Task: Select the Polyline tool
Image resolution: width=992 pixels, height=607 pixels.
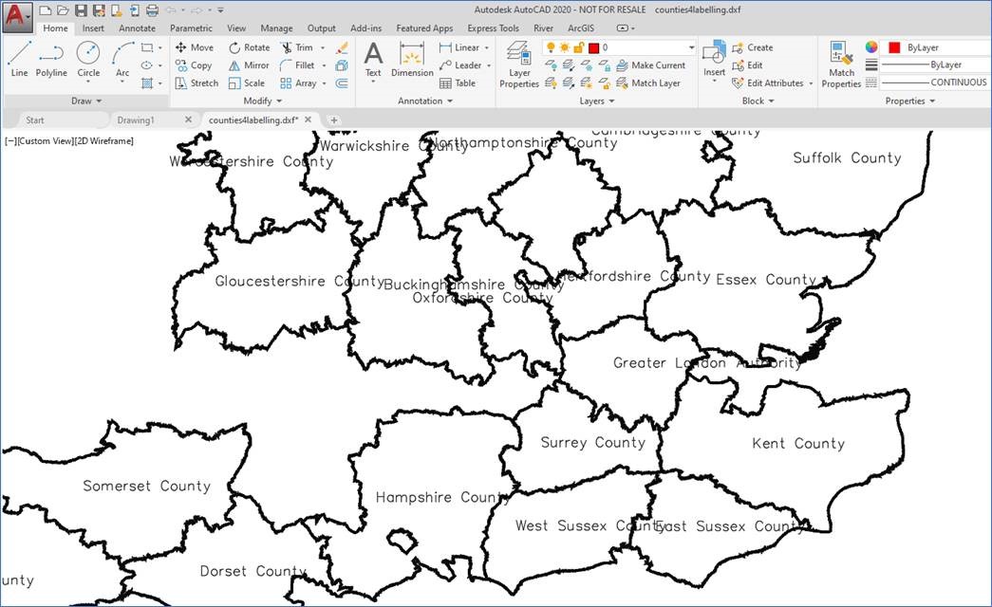Action: 51,60
